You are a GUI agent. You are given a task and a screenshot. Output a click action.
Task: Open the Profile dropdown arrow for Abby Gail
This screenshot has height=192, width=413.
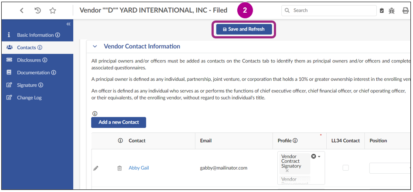(319, 156)
